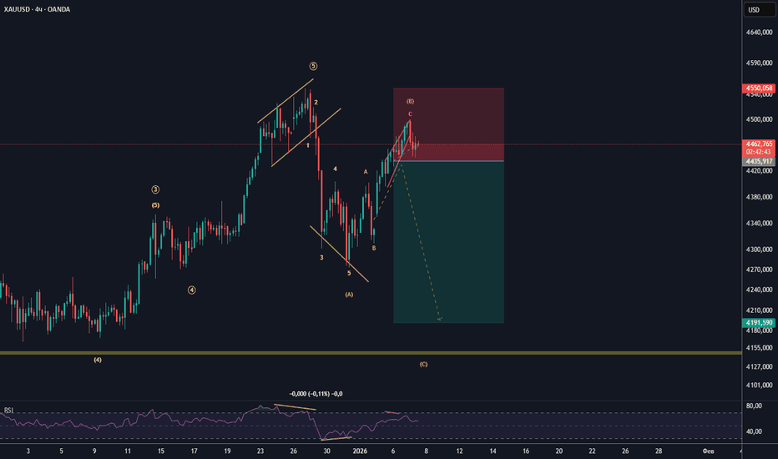The height and width of the screenshot is (459, 778).
Task: Select the red stop-loss zone of short position
Action: [448, 124]
